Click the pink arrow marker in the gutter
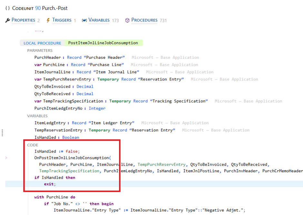Viewport: 303px width, 215px height. [6, 158]
